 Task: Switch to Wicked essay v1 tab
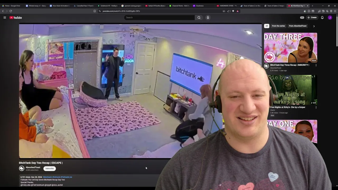click(x=36, y=6)
